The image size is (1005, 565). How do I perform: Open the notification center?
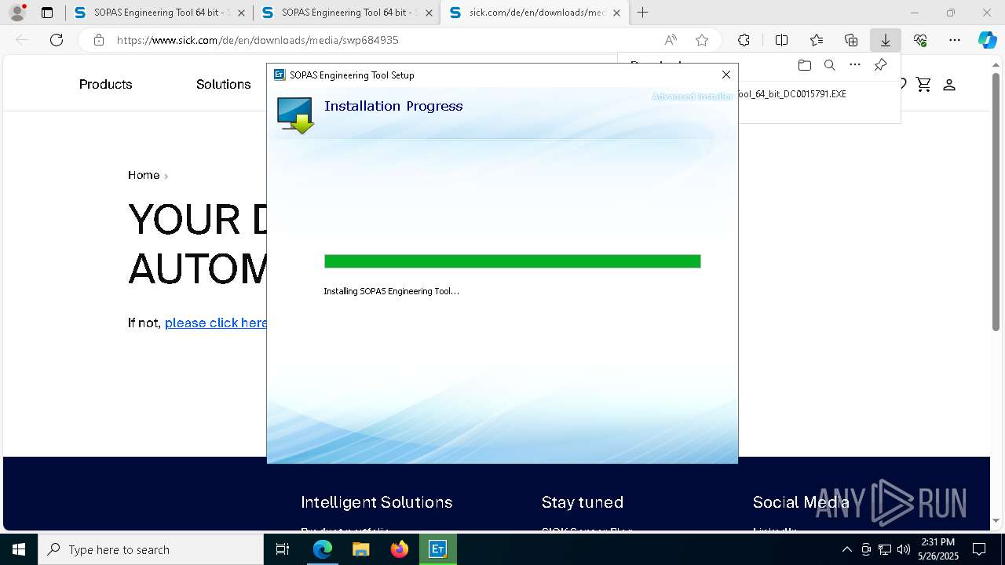pos(979,549)
